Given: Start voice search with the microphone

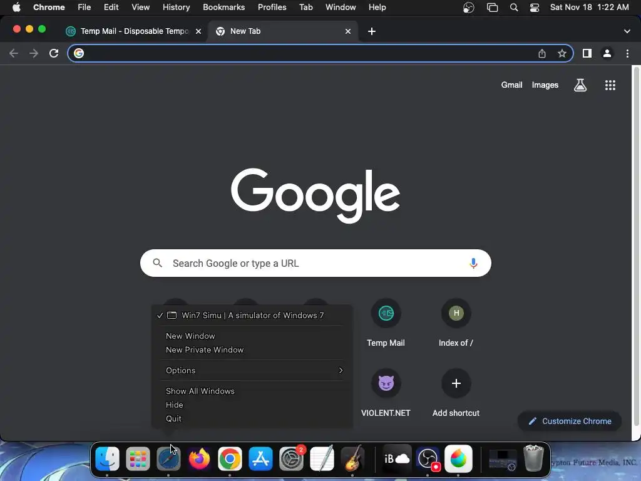Looking at the screenshot, I should [473, 263].
